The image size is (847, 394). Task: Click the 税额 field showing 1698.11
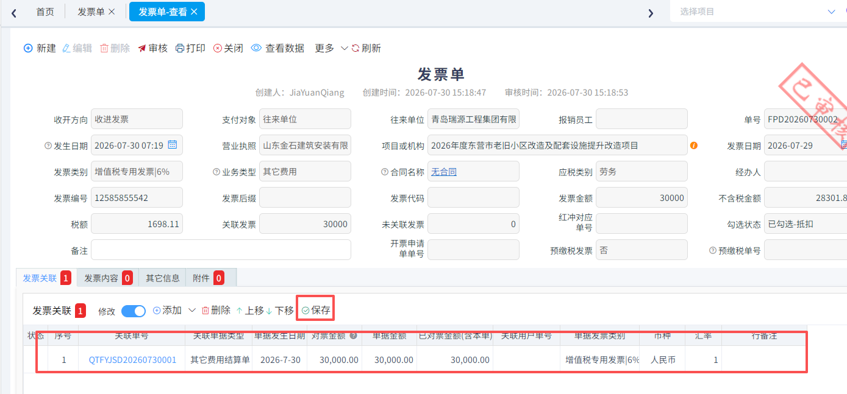click(x=137, y=224)
